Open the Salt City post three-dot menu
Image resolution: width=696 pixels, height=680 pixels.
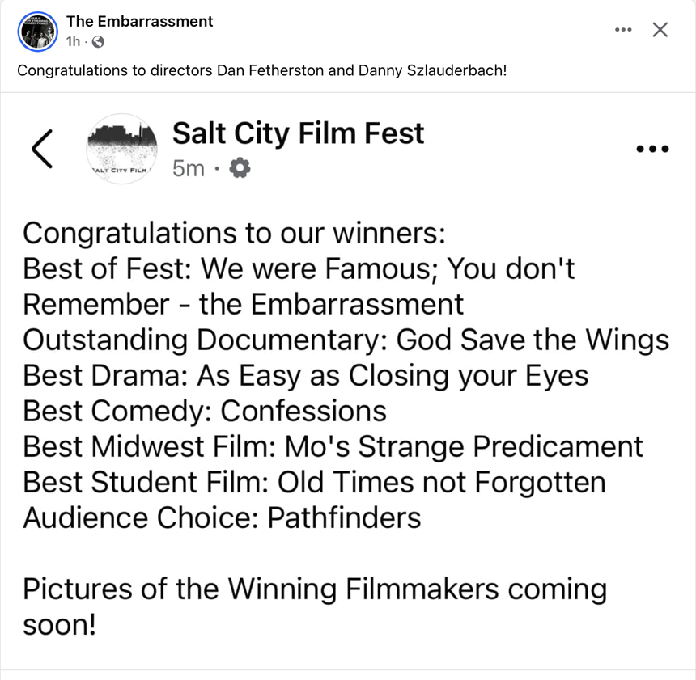click(652, 149)
